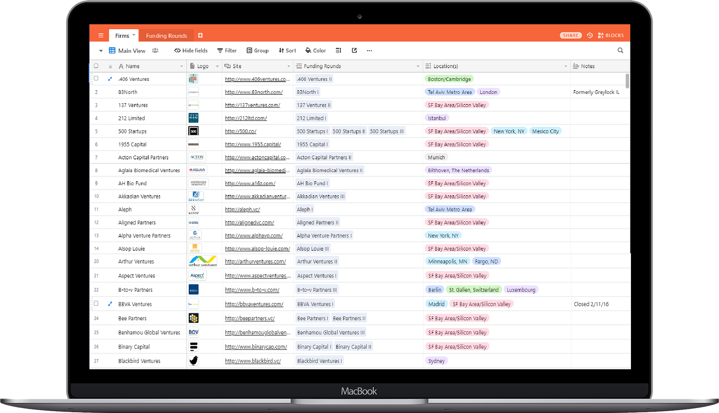Open the Location(s) column dropdown arrow
The height and width of the screenshot is (413, 719).
[566, 66]
